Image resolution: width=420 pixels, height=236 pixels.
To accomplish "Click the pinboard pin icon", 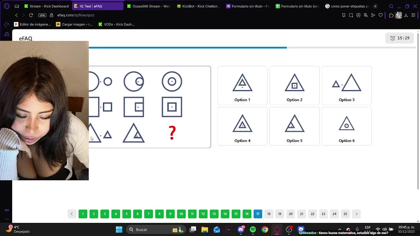I will (x=344, y=15).
